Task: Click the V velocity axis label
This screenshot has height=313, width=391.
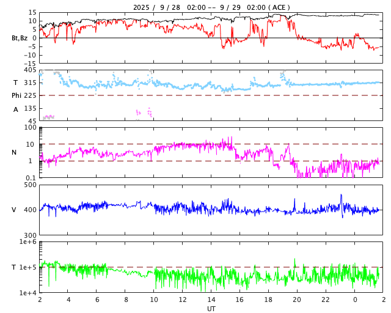Action: coord(14,210)
